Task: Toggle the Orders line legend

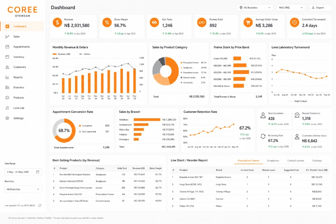Action: point(85,54)
